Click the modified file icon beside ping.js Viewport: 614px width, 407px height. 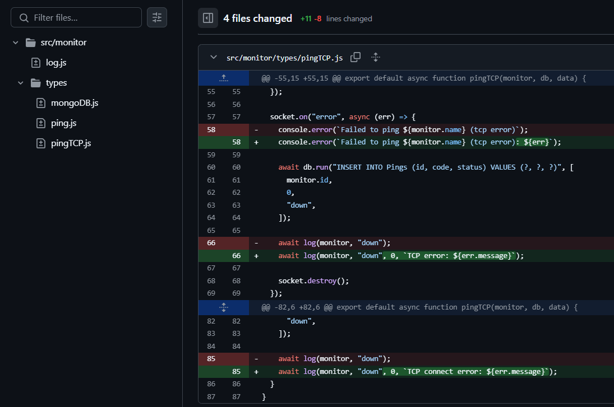(x=41, y=123)
